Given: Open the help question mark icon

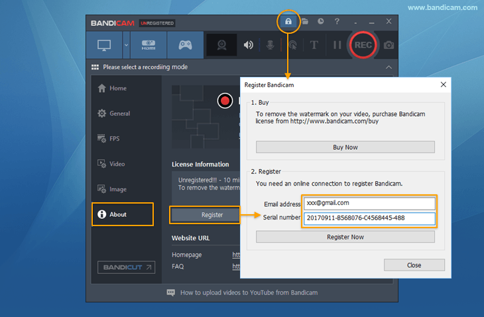Looking at the screenshot, I should 337,21.
